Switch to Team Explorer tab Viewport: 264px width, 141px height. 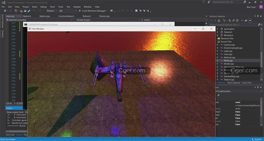click(234, 83)
